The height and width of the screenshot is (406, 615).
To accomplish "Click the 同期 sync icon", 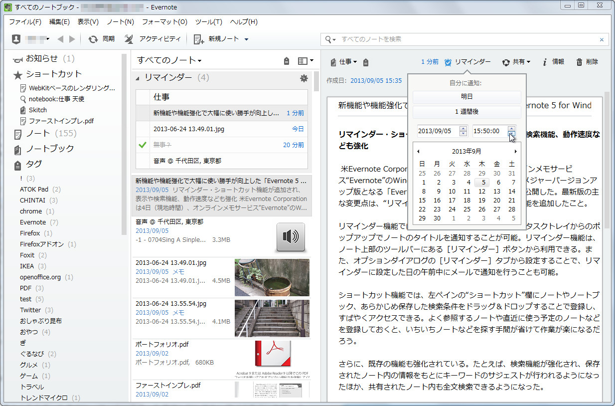I will tap(94, 39).
